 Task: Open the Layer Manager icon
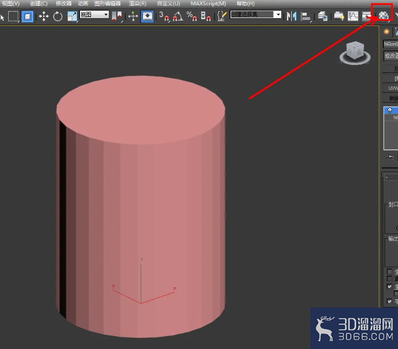(x=322, y=16)
